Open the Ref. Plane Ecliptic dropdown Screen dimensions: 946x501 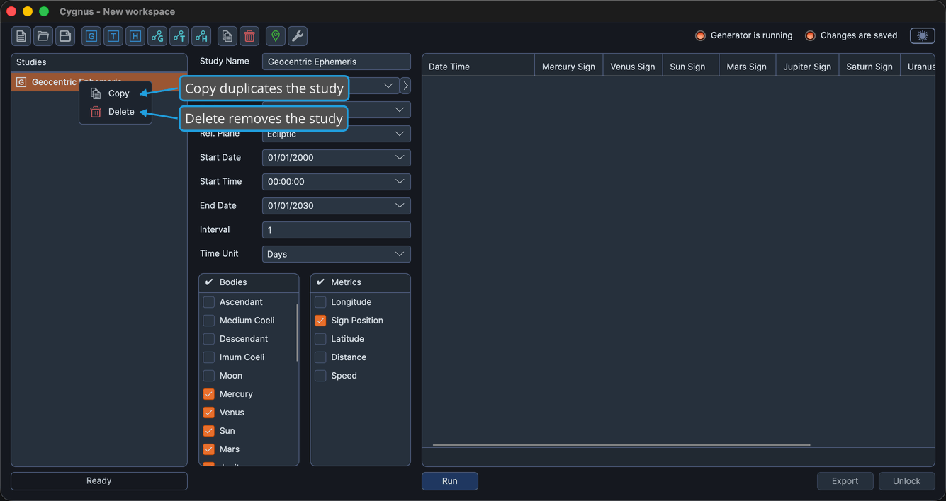tap(337, 134)
